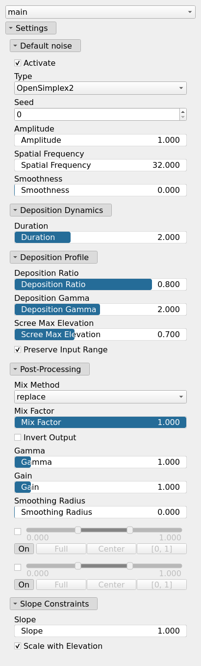Click right handle of first range slider
The height and width of the screenshot is (666, 201).
click(130, 530)
